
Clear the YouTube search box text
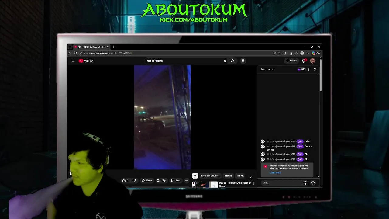(225, 61)
